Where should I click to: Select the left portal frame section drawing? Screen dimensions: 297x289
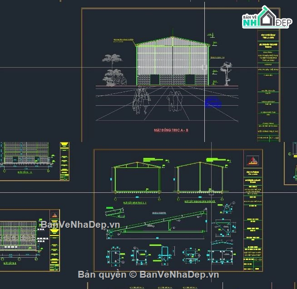click(x=136, y=178)
